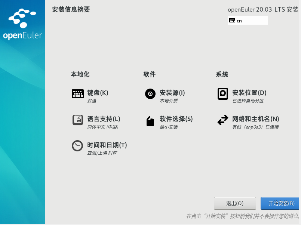Click the openEuler 20.03-LTS 安装 title text
This screenshot has height=225, width=301.
[x=263, y=10]
